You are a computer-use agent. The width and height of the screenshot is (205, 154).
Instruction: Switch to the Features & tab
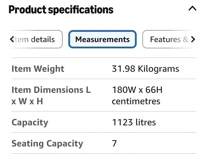pos(169,39)
